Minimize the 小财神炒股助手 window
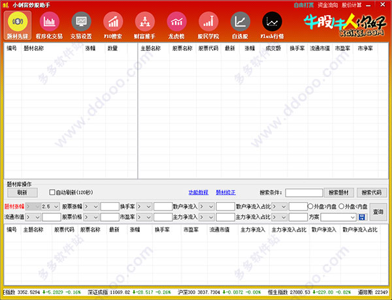The height and width of the screenshot is (300, 392). pos(368,5)
